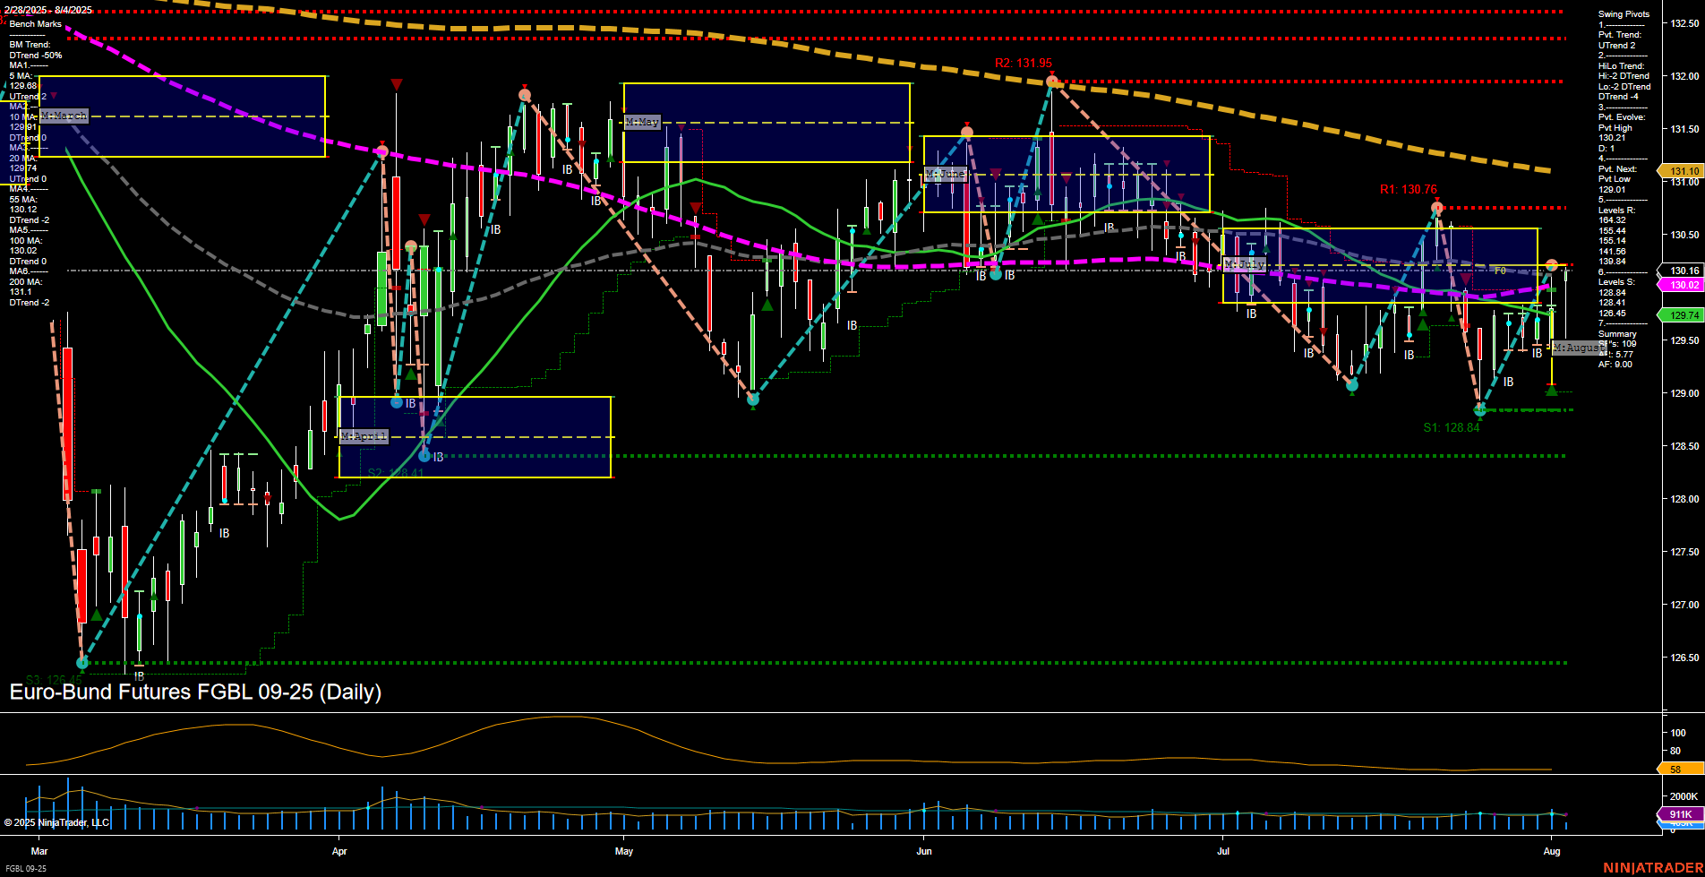Click the 128.00 price axis label

coord(1685,499)
